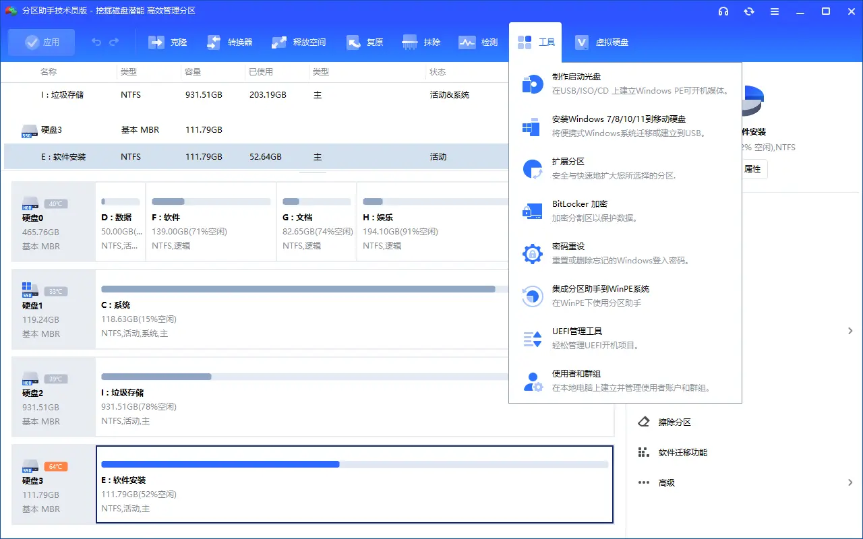This screenshot has width=863, height=539.
Task: Click 软件迁移功能 in the right panel
Action: (683, 452)
